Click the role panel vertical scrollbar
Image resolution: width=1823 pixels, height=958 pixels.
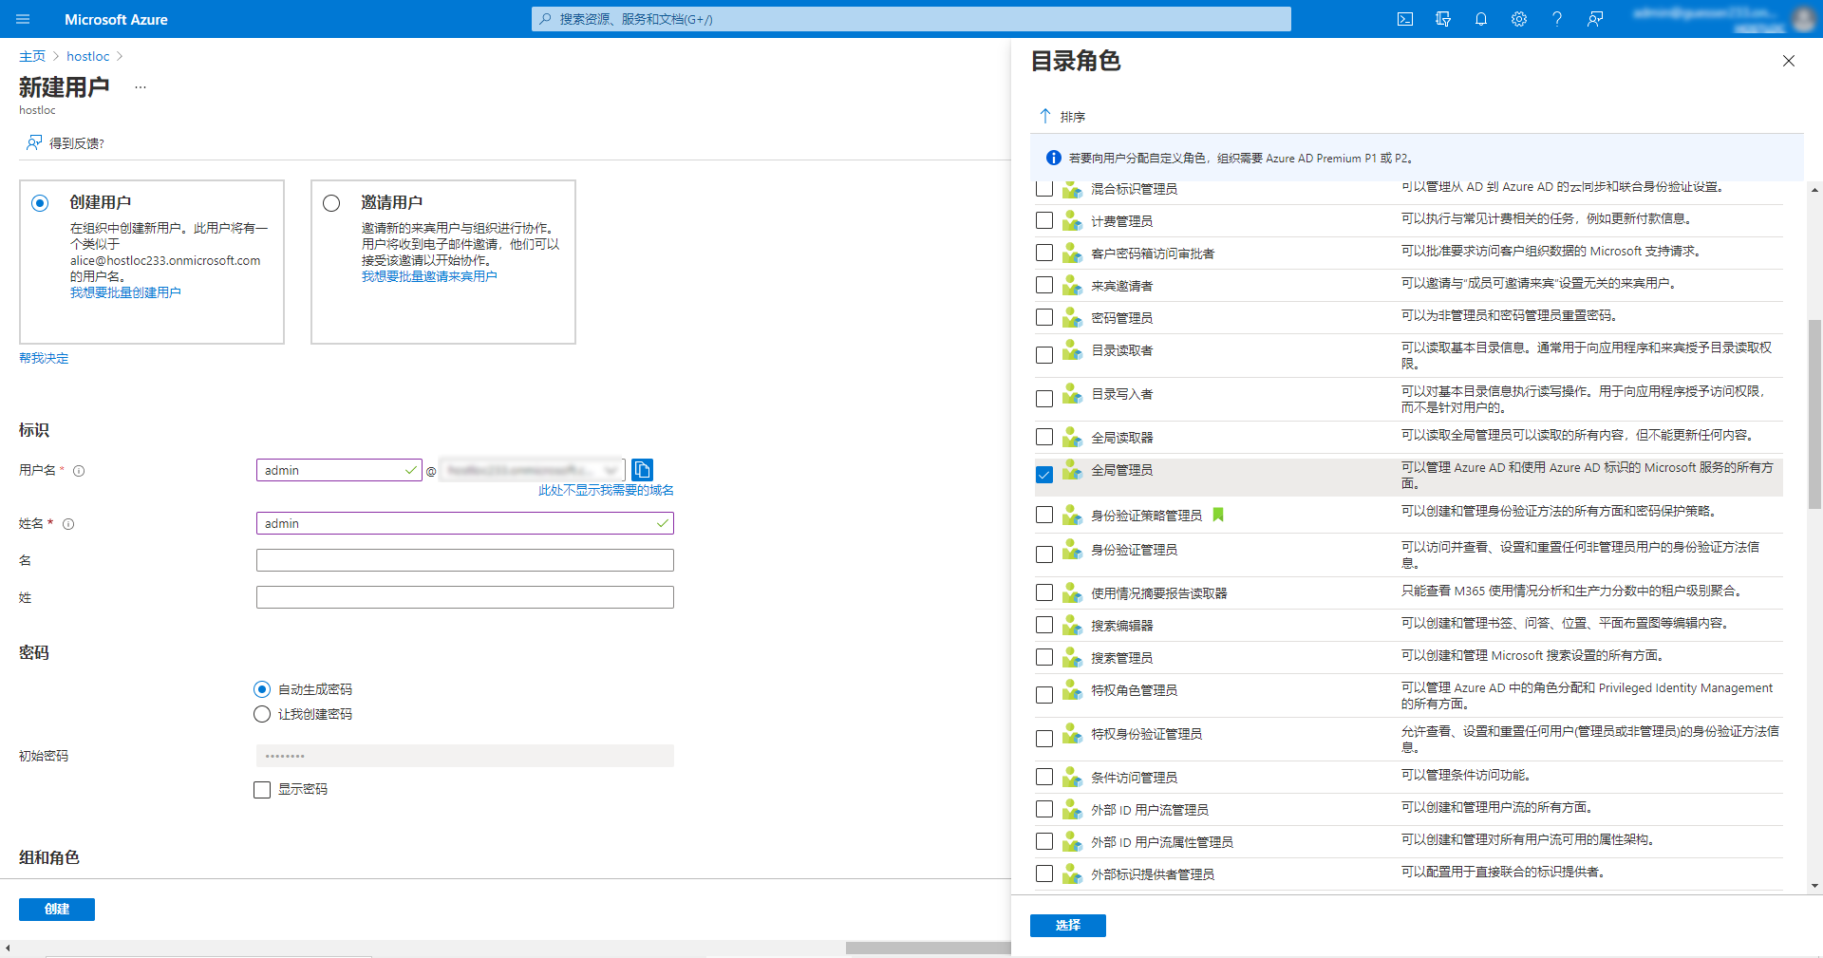click(x=1814, y=414)
